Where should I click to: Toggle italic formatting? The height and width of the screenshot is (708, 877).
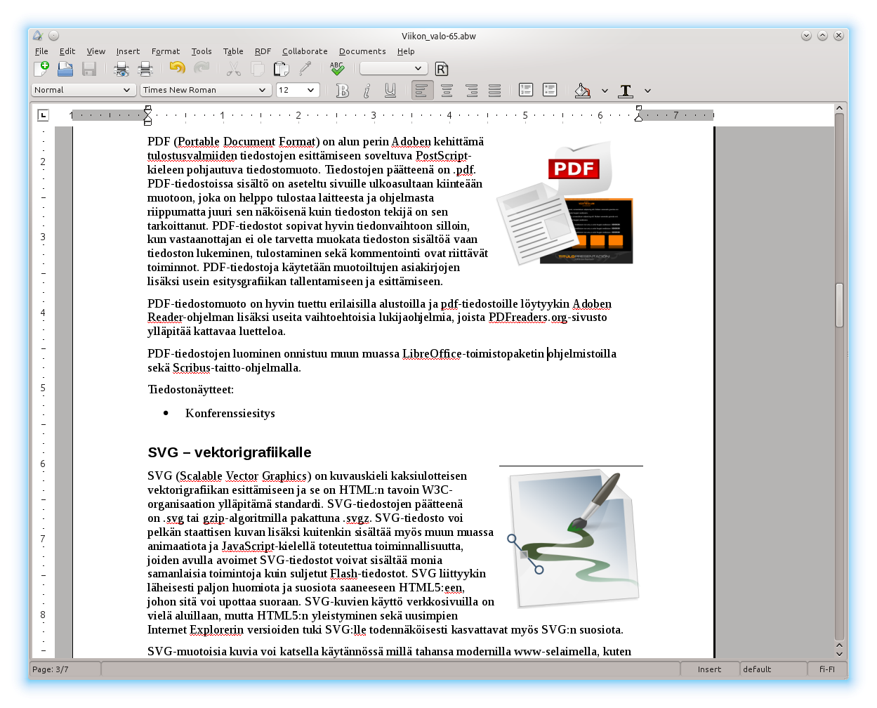(367, 90)
